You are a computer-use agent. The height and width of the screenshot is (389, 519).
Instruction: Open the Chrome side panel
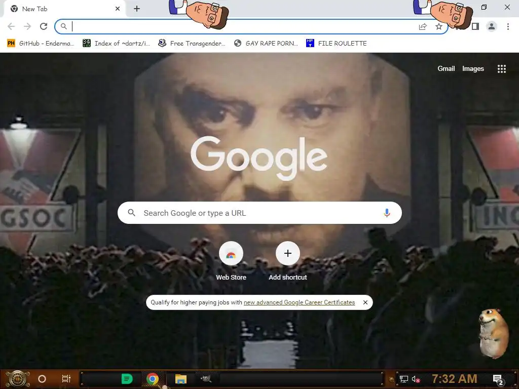point(475,26)
